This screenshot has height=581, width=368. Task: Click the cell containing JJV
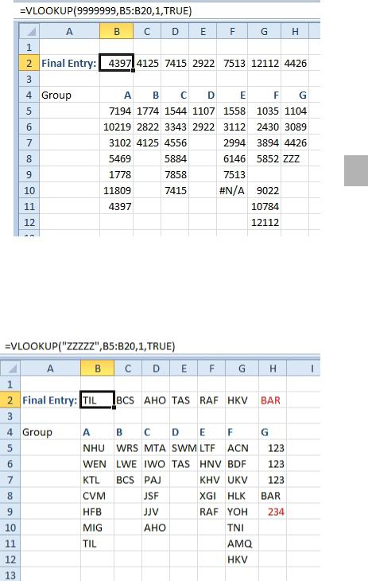(x=156, y=512)
